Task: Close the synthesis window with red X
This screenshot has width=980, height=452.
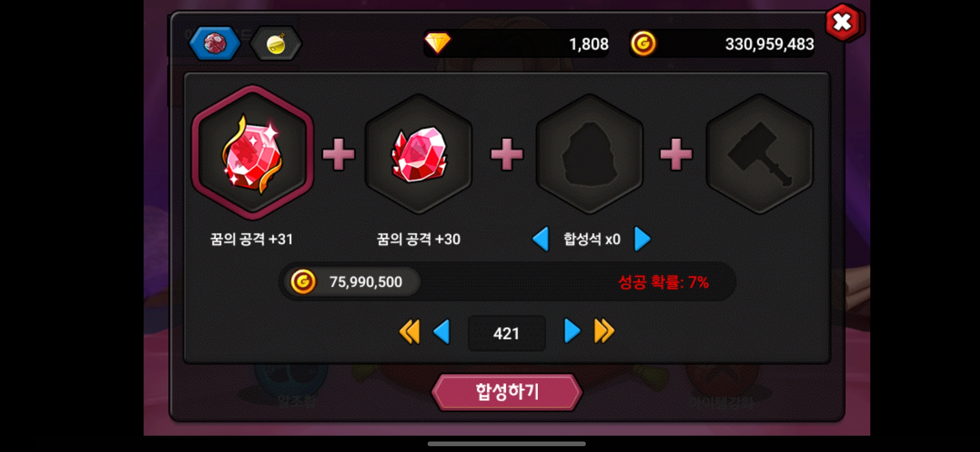Action: pyautogui.click(x=843, y=23)
